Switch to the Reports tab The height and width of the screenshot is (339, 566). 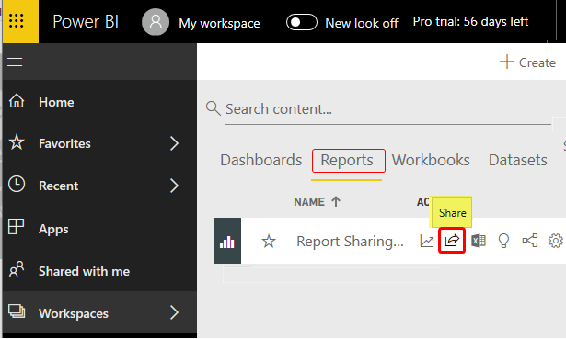(347, 161)
